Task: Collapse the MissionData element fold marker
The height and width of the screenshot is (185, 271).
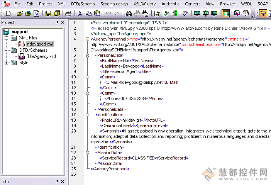Action: point(88,153)
